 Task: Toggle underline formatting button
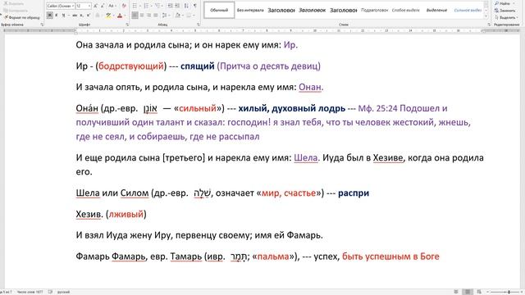tap(63, 15)
